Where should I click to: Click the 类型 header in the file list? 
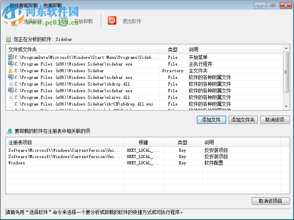173,49
